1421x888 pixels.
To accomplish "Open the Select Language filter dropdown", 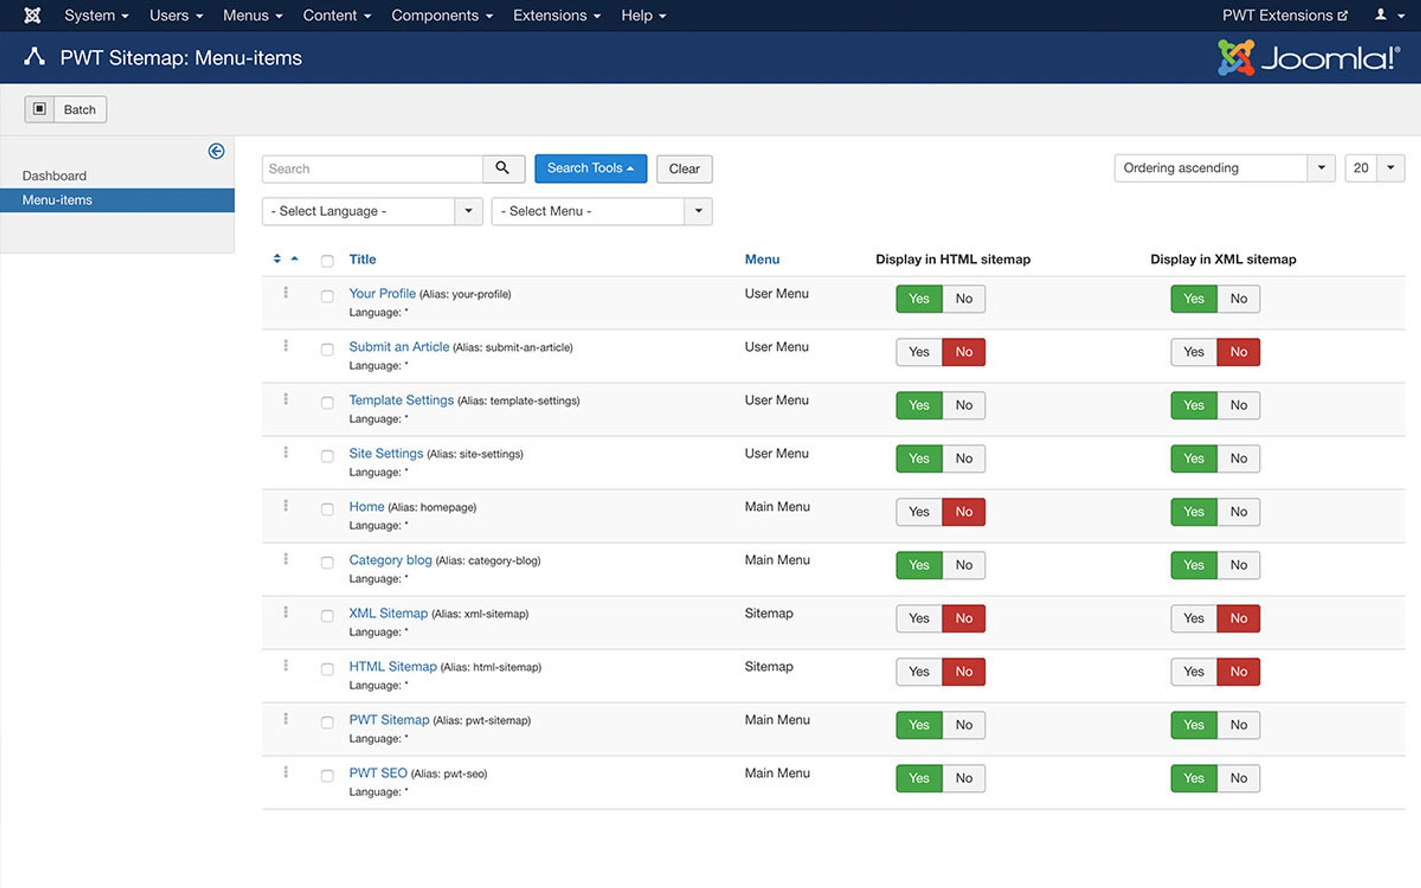I will pos(372,211).
